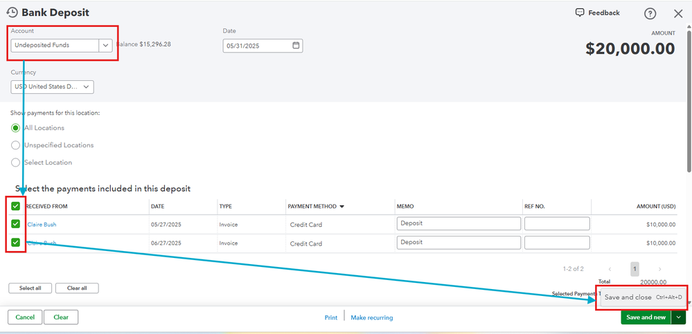Sort by Payment Method arrow icon

point(342,207)
